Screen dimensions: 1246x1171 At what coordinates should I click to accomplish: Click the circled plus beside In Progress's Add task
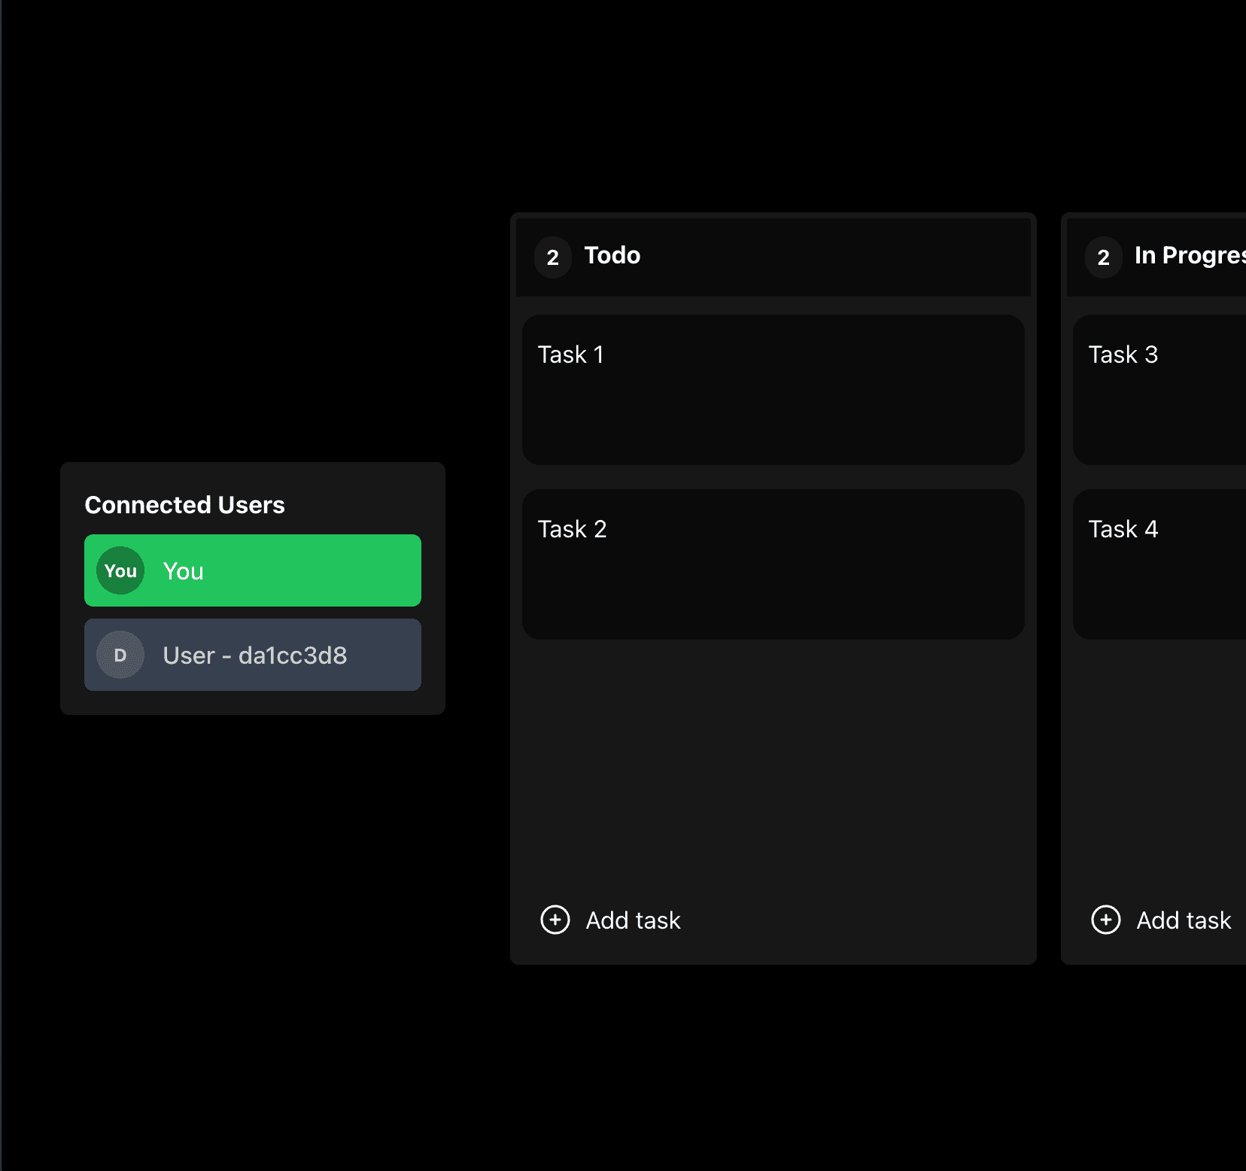click(1105, 920)
